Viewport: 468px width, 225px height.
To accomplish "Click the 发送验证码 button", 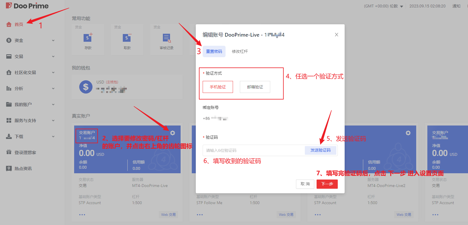I will point(321,150).
